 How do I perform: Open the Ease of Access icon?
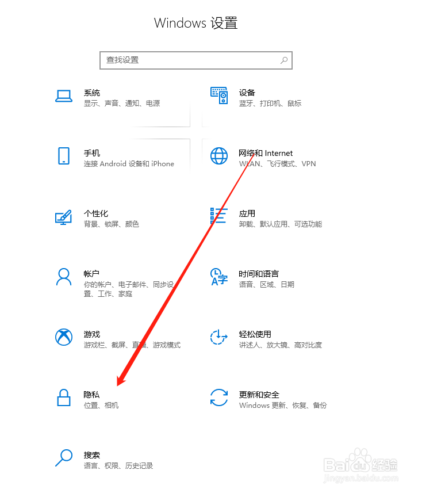click(219, 337)
